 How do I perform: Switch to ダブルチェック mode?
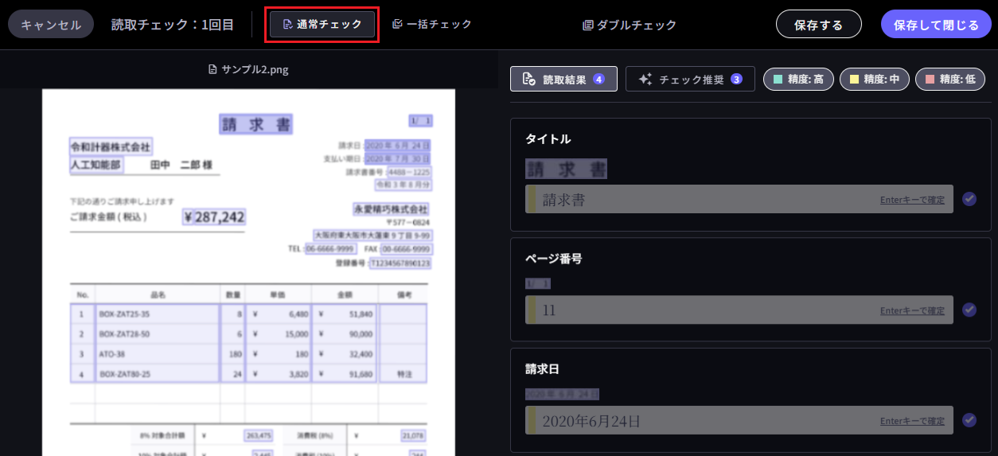(630, 25)
